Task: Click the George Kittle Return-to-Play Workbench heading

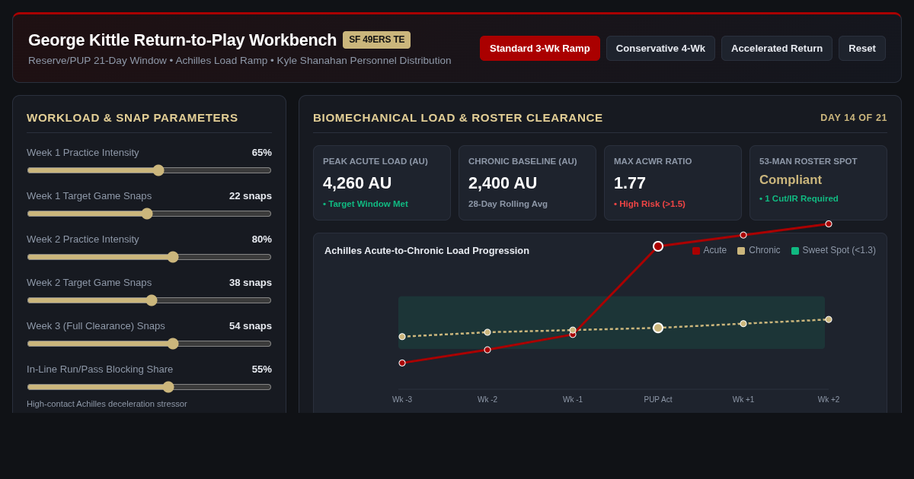Action: point(183,40)
